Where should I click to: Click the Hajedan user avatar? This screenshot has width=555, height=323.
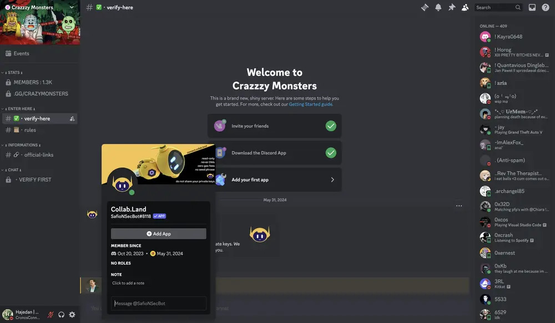tap(8, 314)
